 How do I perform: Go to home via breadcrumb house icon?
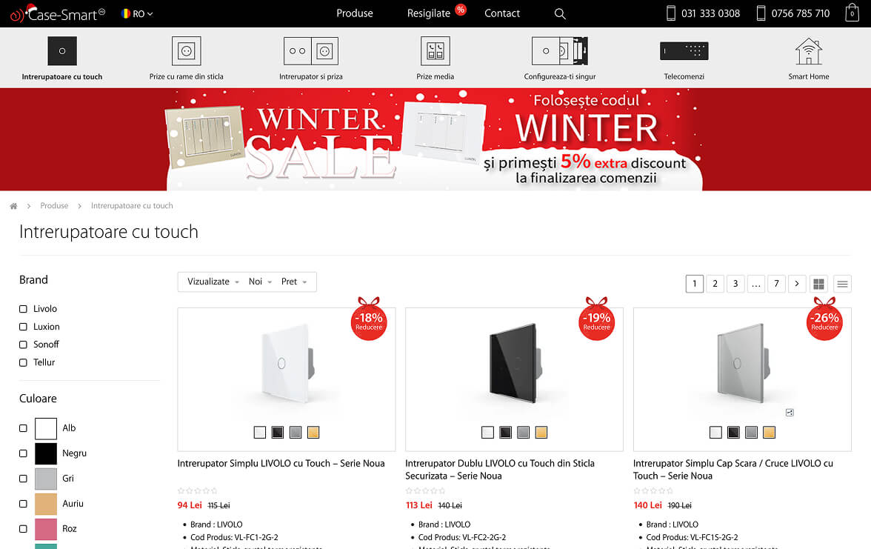tap(14, 206)
